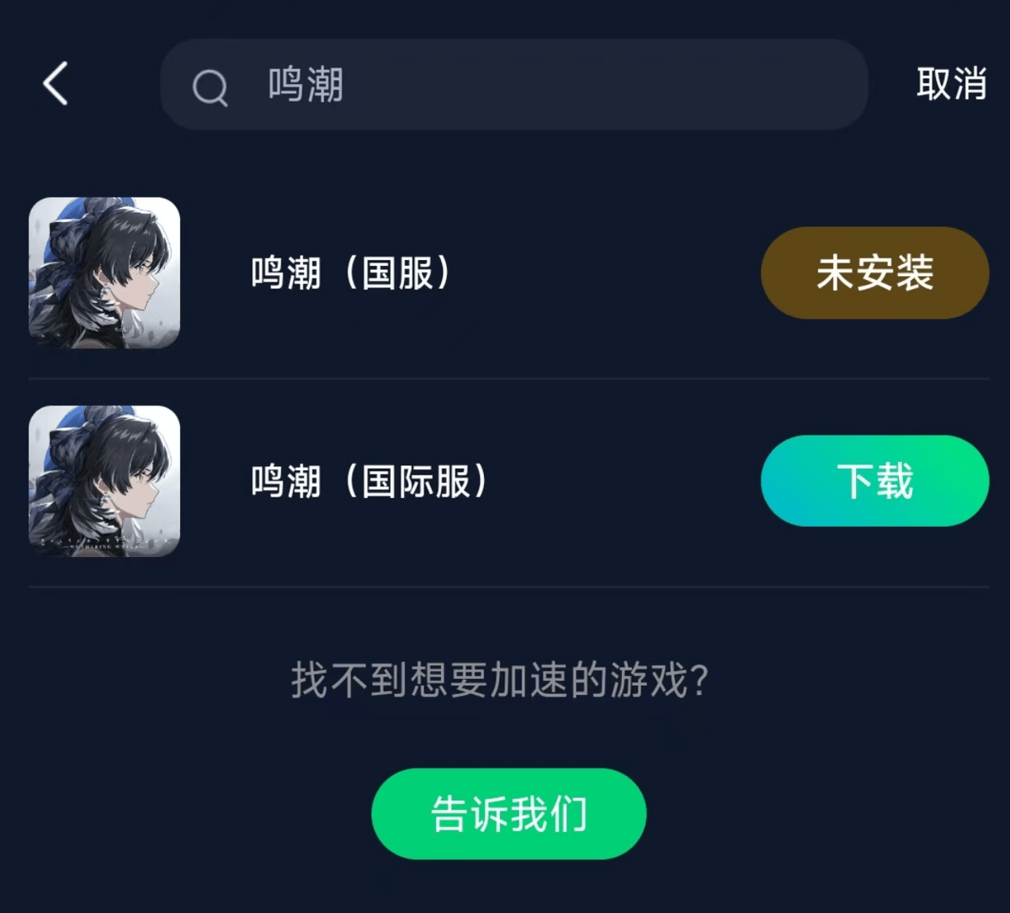The image size is (1010, 913).
Task: Choose the first search result row 国服
Action: click(x=508, y=273)
